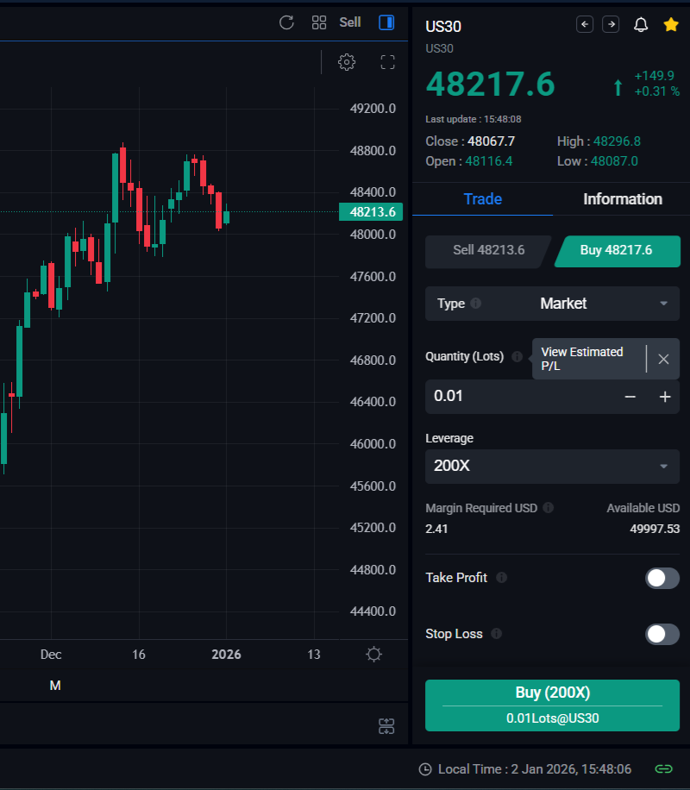This screenshot has height=790, width=690.
Task: Enter fullscreen chart mode
Action: pyautogui.click(x=387, y=62)
